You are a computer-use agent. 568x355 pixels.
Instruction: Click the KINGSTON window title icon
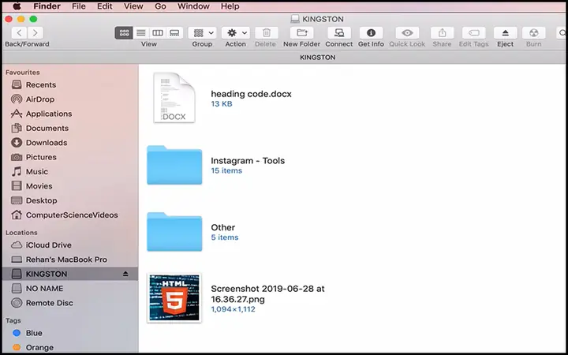(295, 19)
